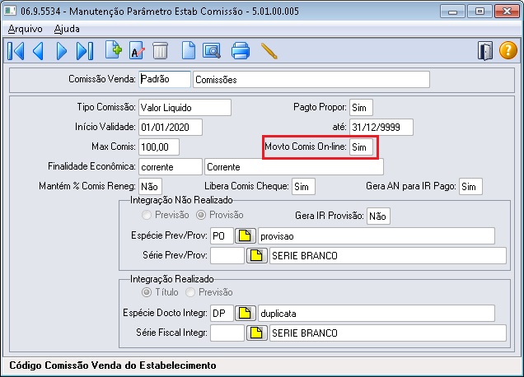524x377 pixels.
Task: Click the Comissão Venda code field 'Padrão'
Action: [x=165, y=79]
